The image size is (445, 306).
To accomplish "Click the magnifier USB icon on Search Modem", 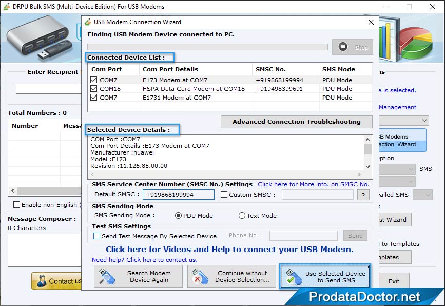I will (x=107, y=277).
